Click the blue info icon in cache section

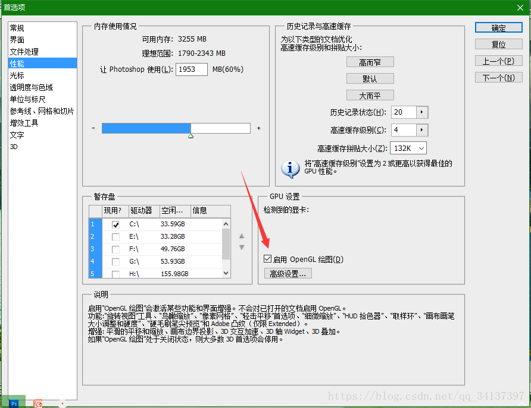point(291,169)
